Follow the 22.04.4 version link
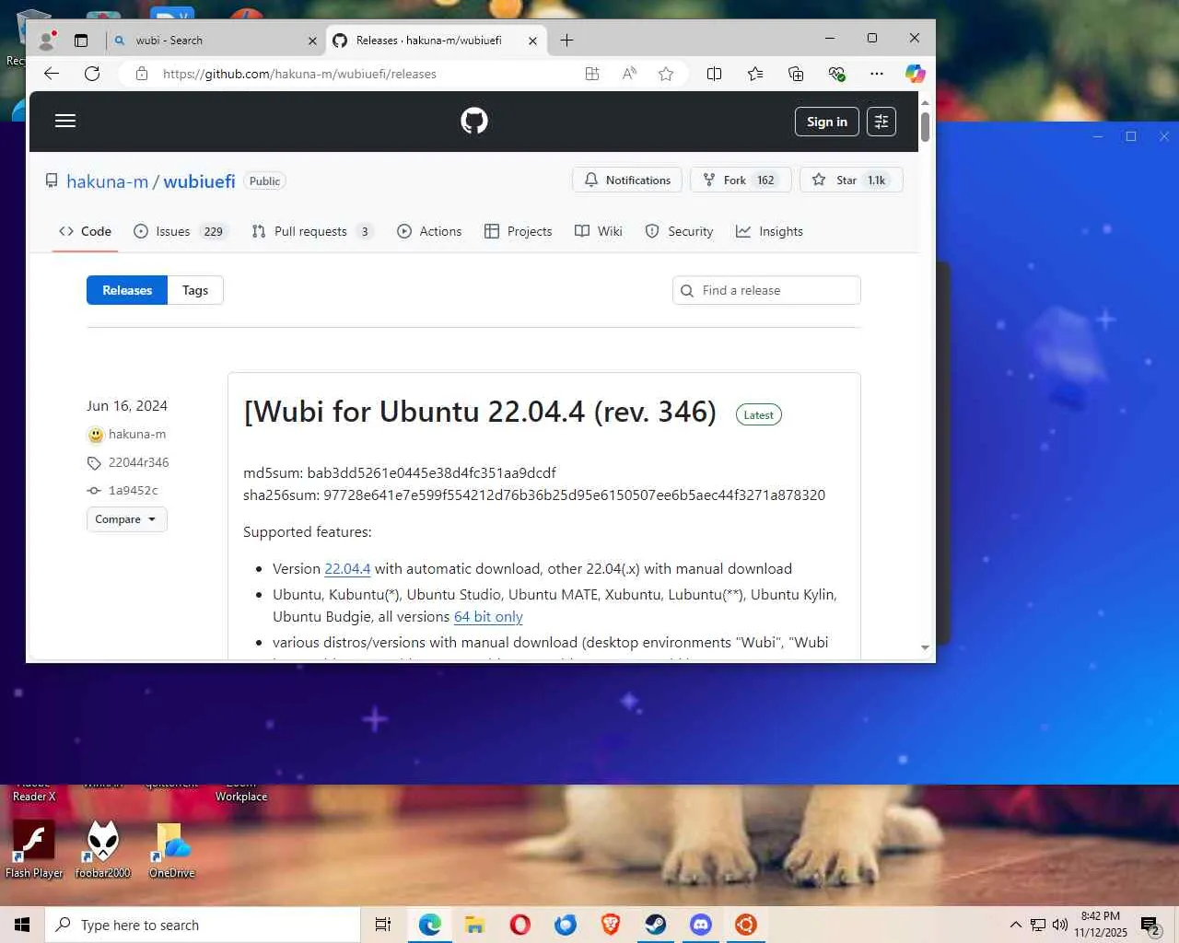 pos(347,569)
